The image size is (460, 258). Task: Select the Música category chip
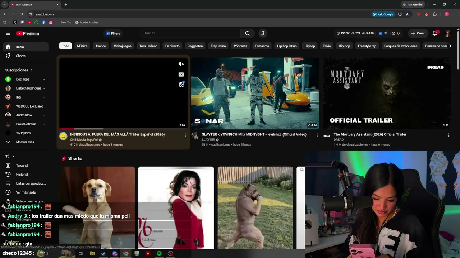click(82, 46)
